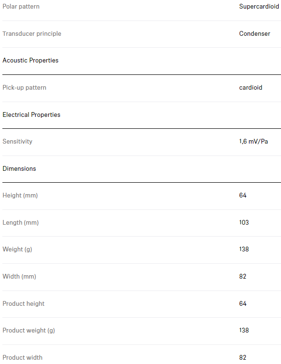The image size is (281, 364).
Task: Click the Width (mm) label
Action: [x=19, y=277]
